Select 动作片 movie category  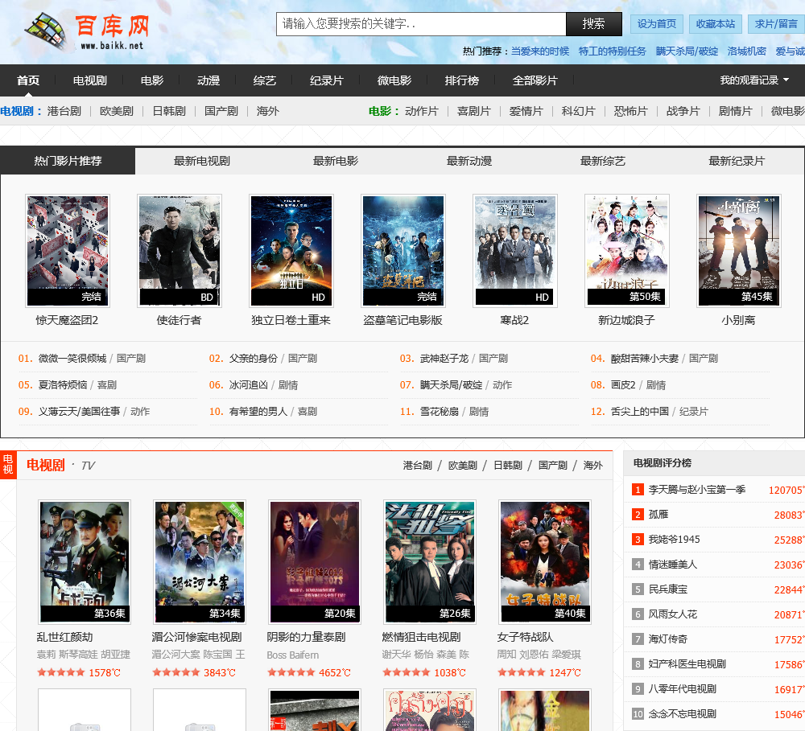[x=422, y=111]
